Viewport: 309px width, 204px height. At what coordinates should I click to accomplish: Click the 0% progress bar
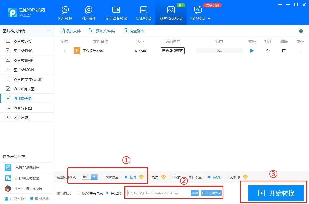click(x=219, y=51)
